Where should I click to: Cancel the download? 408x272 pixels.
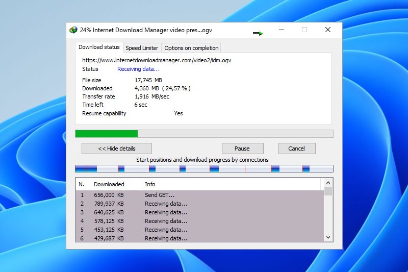[x=297, y=149]
